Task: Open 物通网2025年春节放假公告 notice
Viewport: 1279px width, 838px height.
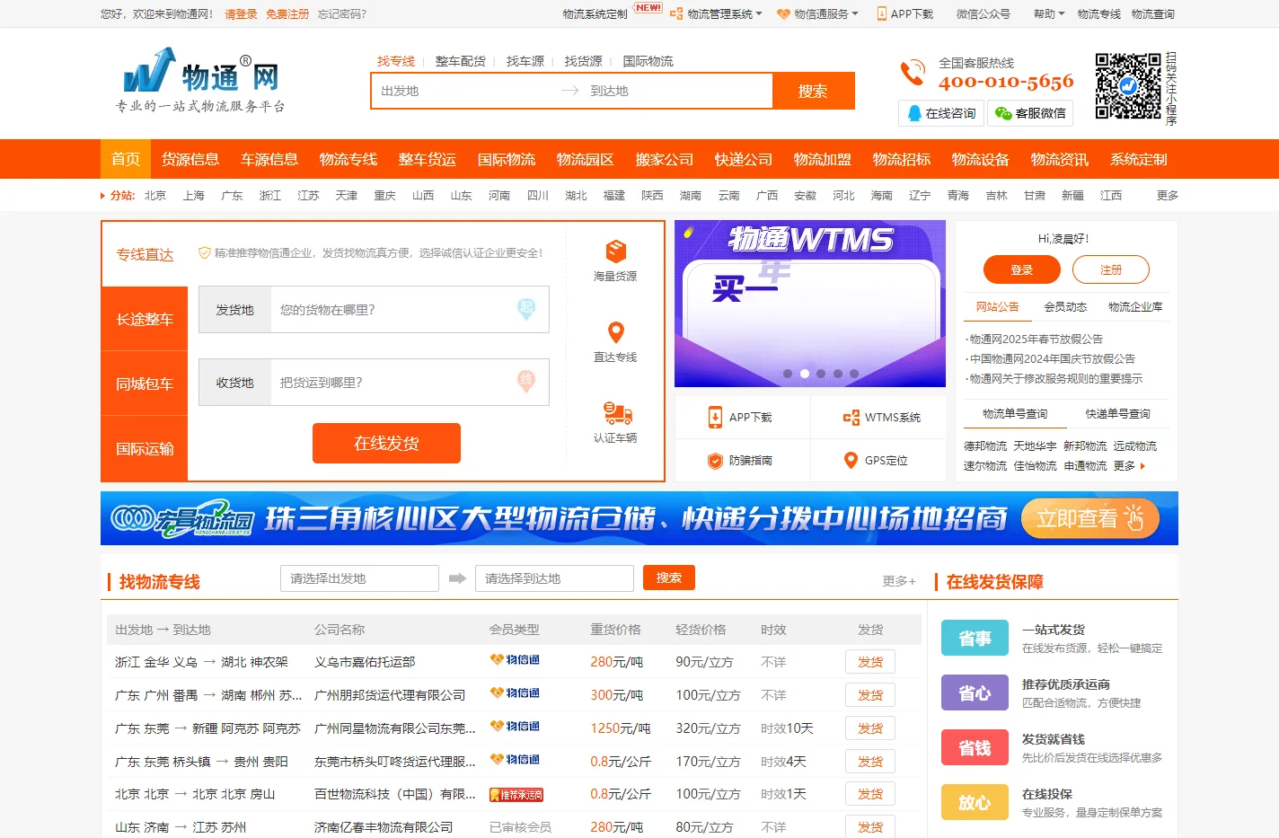Action: tap(1036, 340)
